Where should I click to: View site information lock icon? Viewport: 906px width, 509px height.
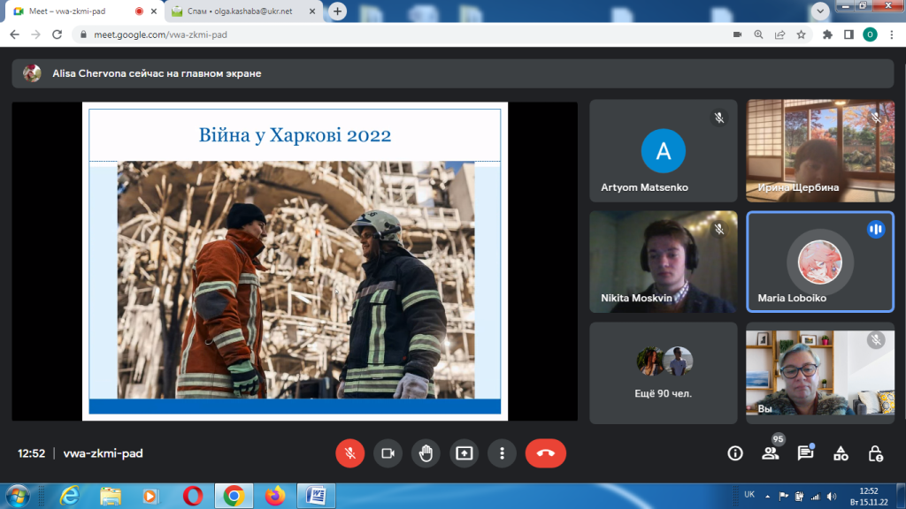click(83, 34)
